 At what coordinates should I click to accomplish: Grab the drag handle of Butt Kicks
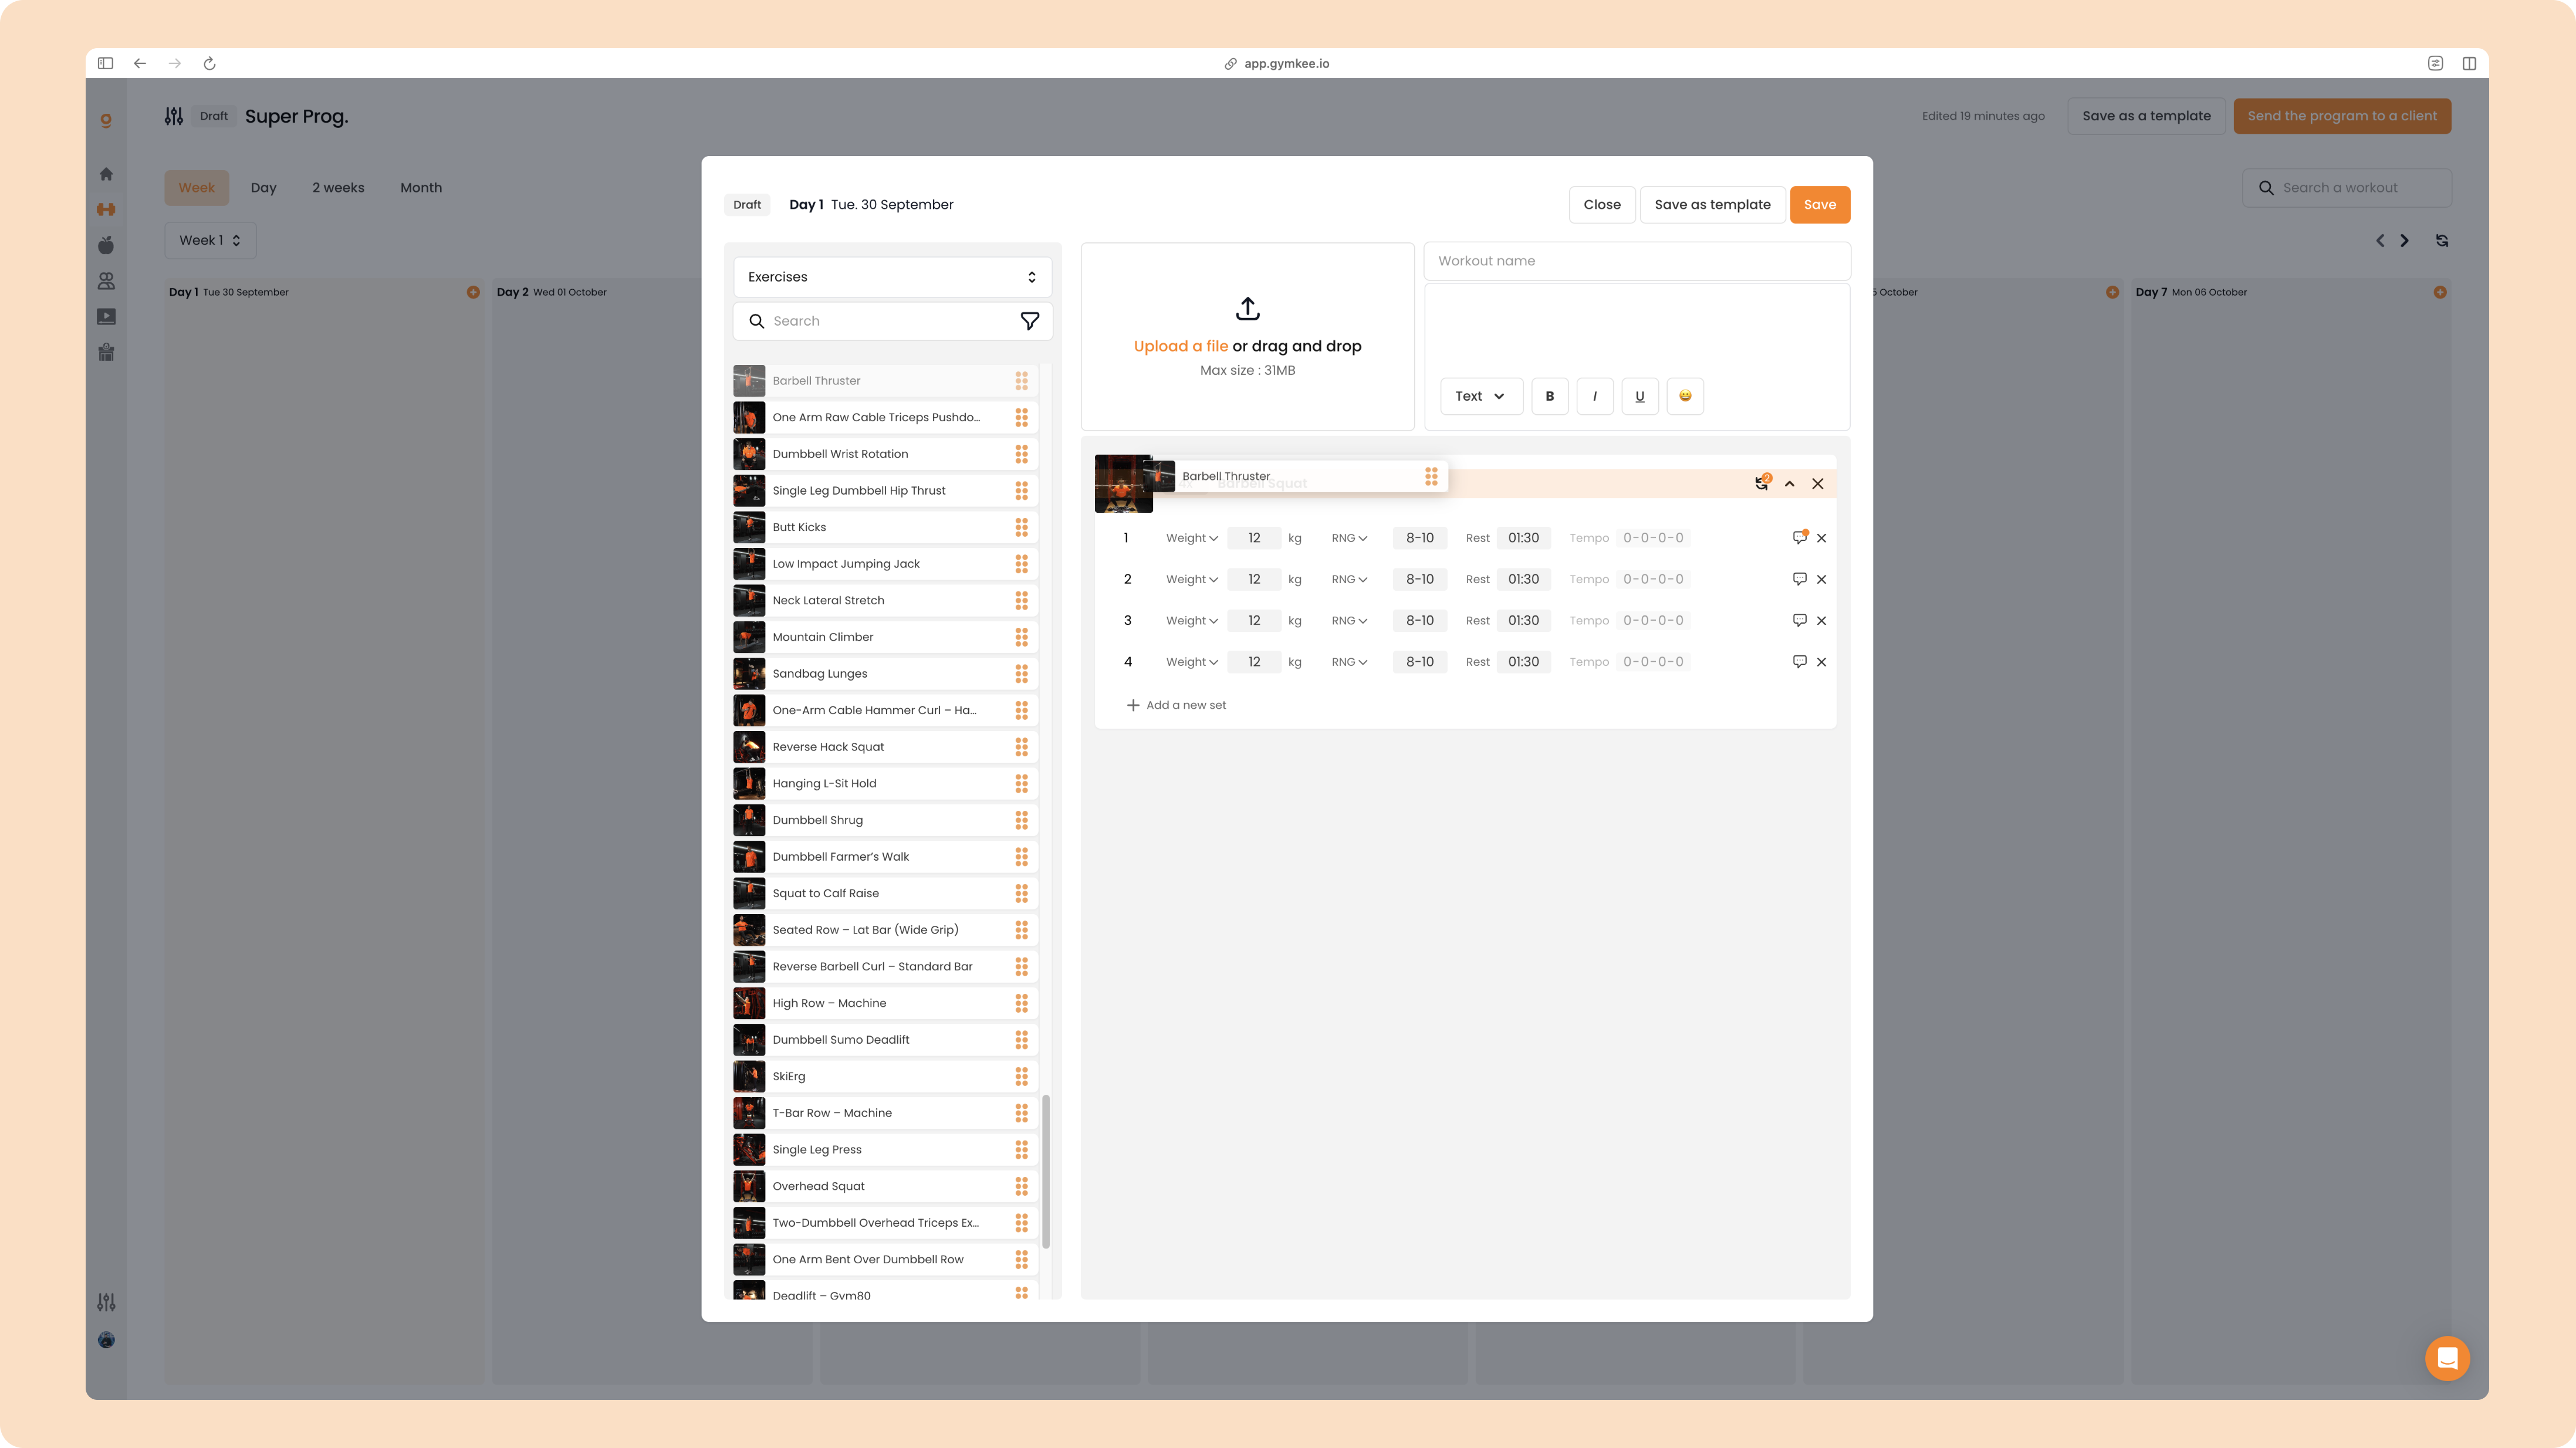click(x=1021, y=527)
